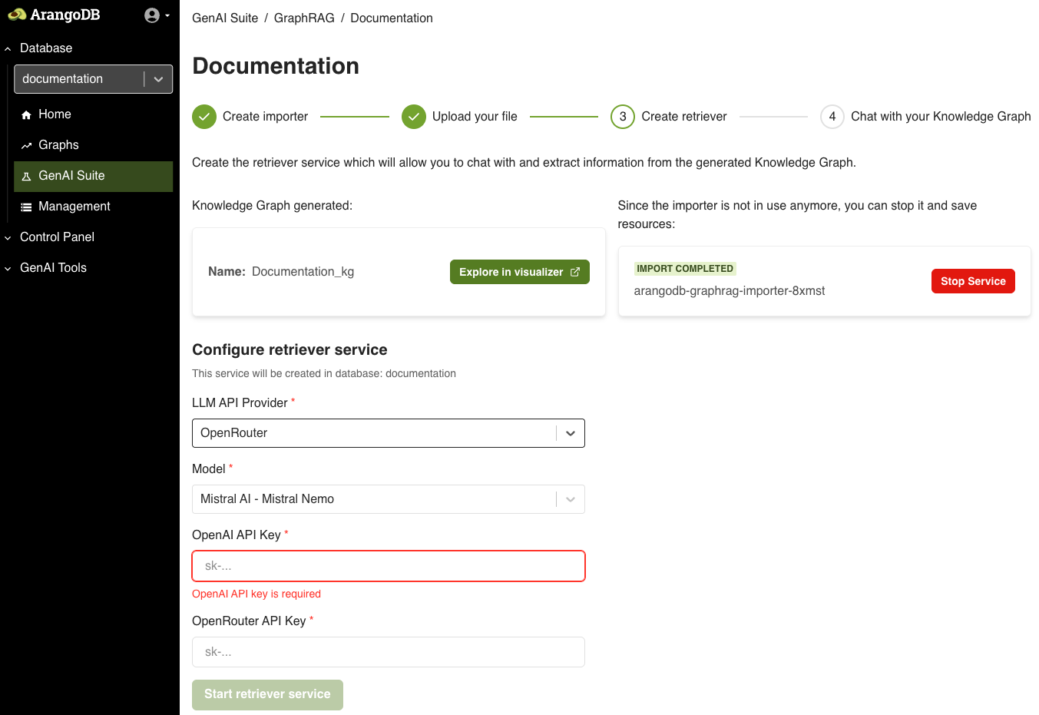Click step 3 circle for Create retriever
This screenshot has width=1039, height=715.
point(623,117)
